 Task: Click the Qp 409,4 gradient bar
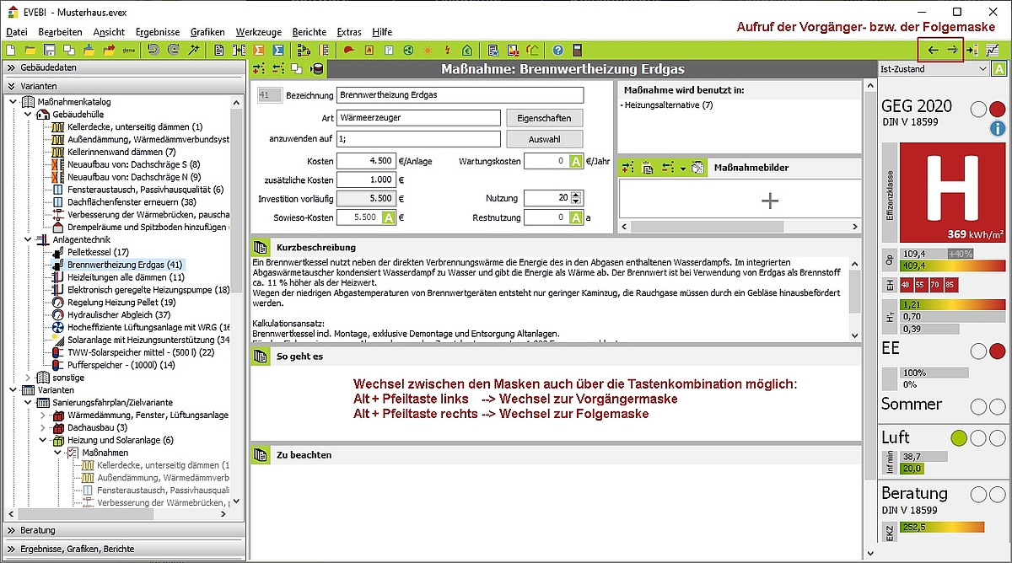point(953,265)
